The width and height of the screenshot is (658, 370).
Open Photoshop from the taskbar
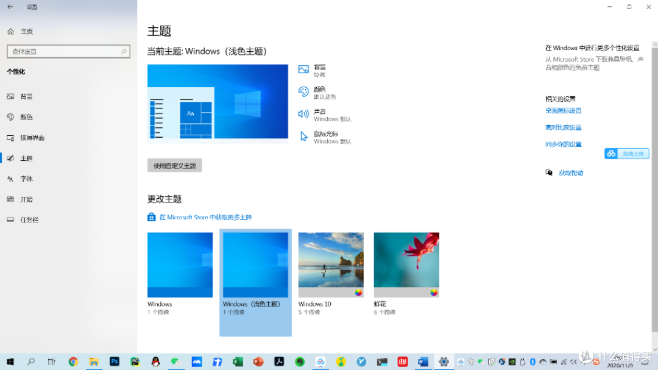tap(114, 361)
